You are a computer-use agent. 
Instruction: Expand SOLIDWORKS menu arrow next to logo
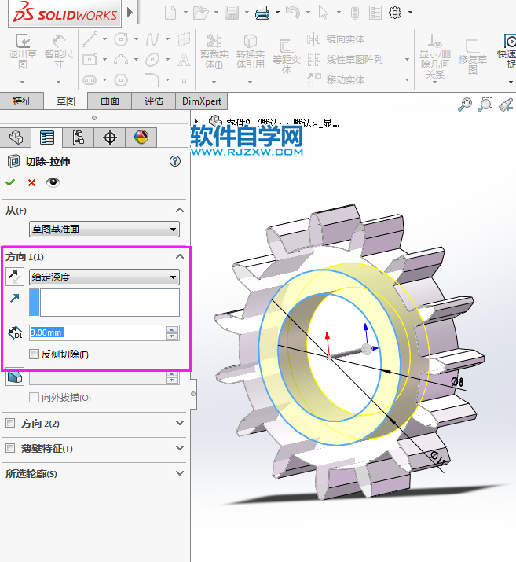[x=130, y=13]
